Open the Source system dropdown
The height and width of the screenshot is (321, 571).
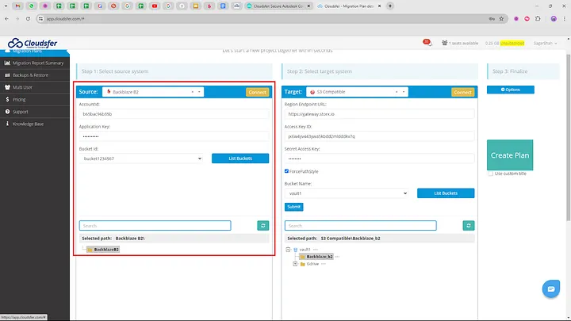pyautogui.click(x=153, y=92)
